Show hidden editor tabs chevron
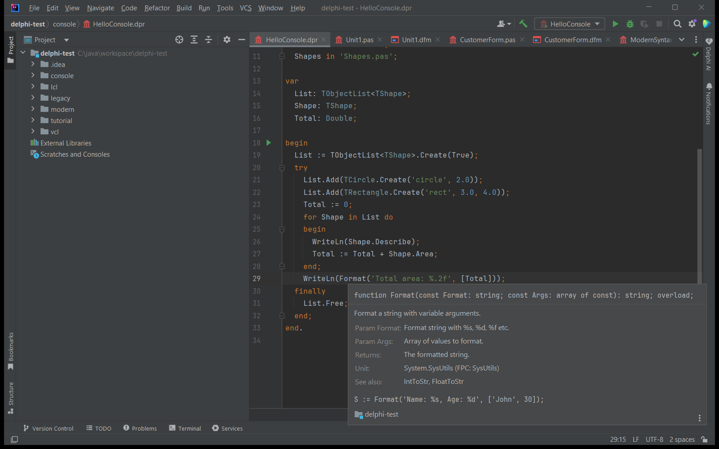Image resolution: width=719 pixels, height=449 pixels. [682, 40]
